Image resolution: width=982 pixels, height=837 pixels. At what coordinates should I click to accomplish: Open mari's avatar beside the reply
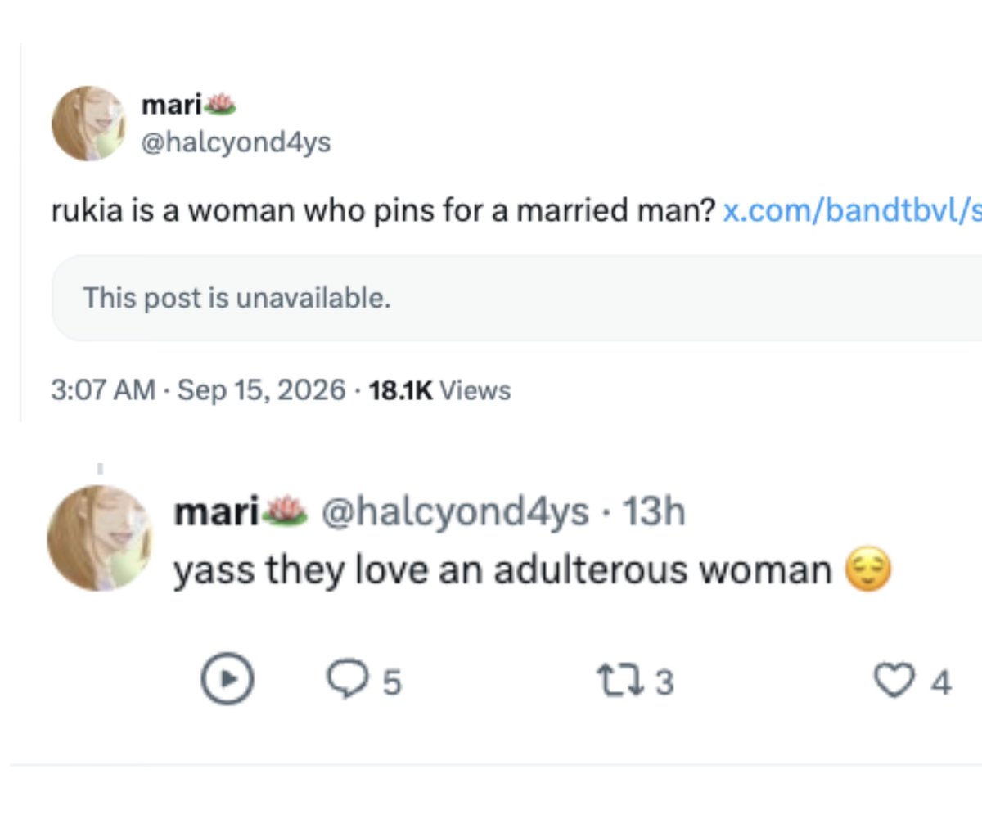pyautogui.click(x=100, y=538)
